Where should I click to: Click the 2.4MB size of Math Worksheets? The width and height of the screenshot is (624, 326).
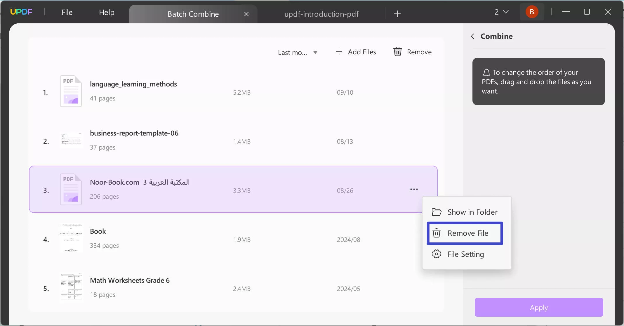(242, 289)
